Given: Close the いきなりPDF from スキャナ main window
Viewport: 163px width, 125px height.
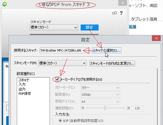Looking at the screenshot, I should [x=123, y=3].
